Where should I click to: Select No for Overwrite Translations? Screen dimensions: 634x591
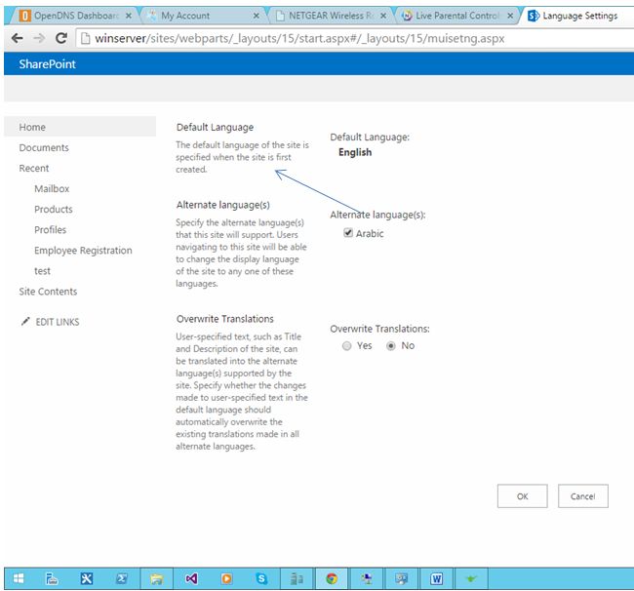click(x=390, y=346)
